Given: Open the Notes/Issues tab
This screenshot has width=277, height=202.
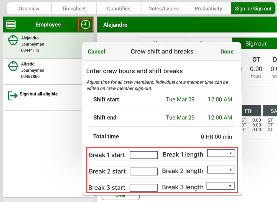Looking at the screenshot, I should (164, 9).
